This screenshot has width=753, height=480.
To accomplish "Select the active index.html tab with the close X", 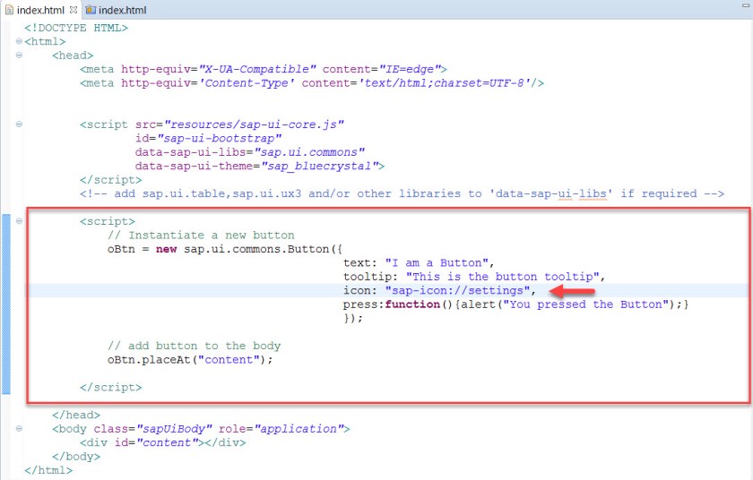I will click(x=41, y=10).
